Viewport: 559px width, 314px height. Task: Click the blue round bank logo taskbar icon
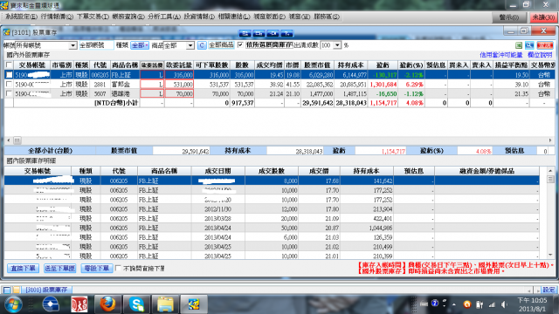coord(51,304)
